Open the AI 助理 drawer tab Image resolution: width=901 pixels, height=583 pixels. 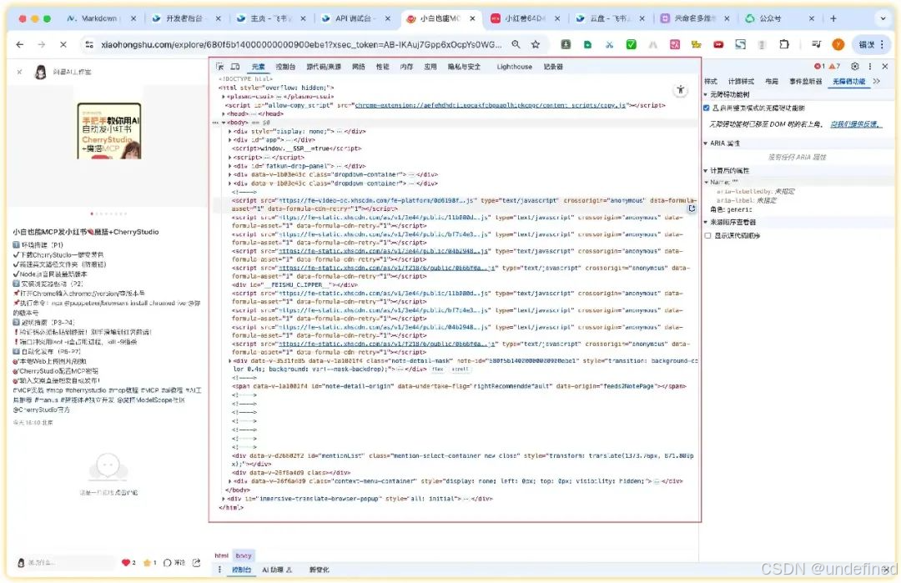click(277, 570)
